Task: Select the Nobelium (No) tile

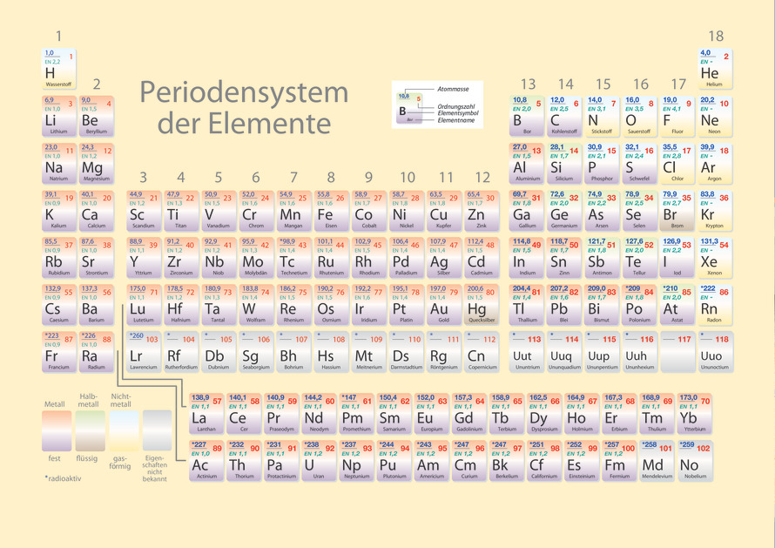Action: coord(694,461)
